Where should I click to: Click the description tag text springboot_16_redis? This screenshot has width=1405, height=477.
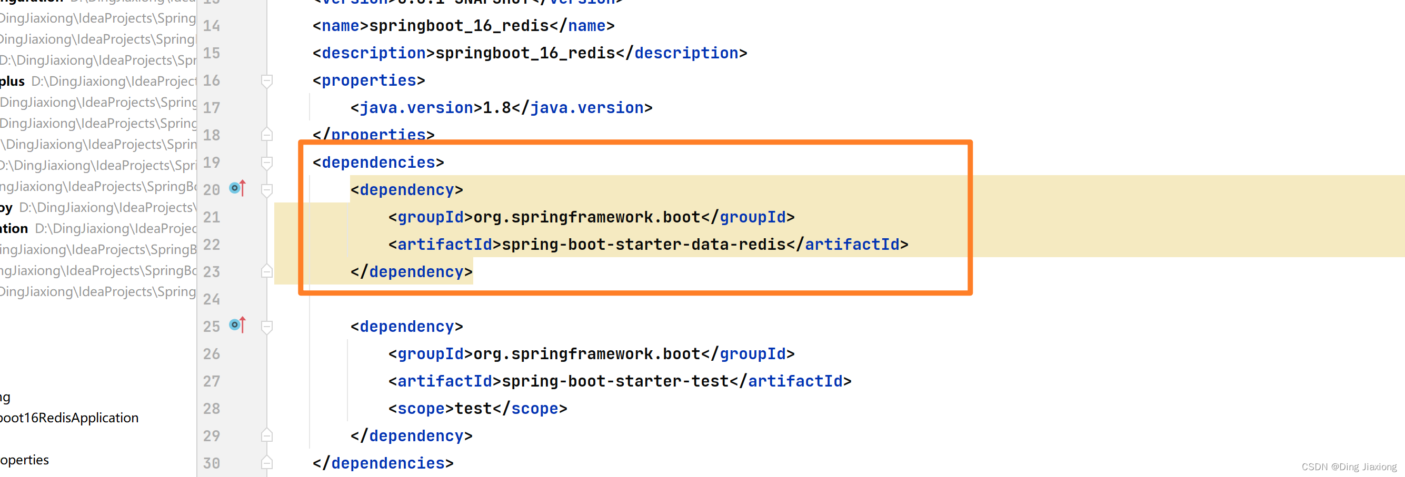525,53
